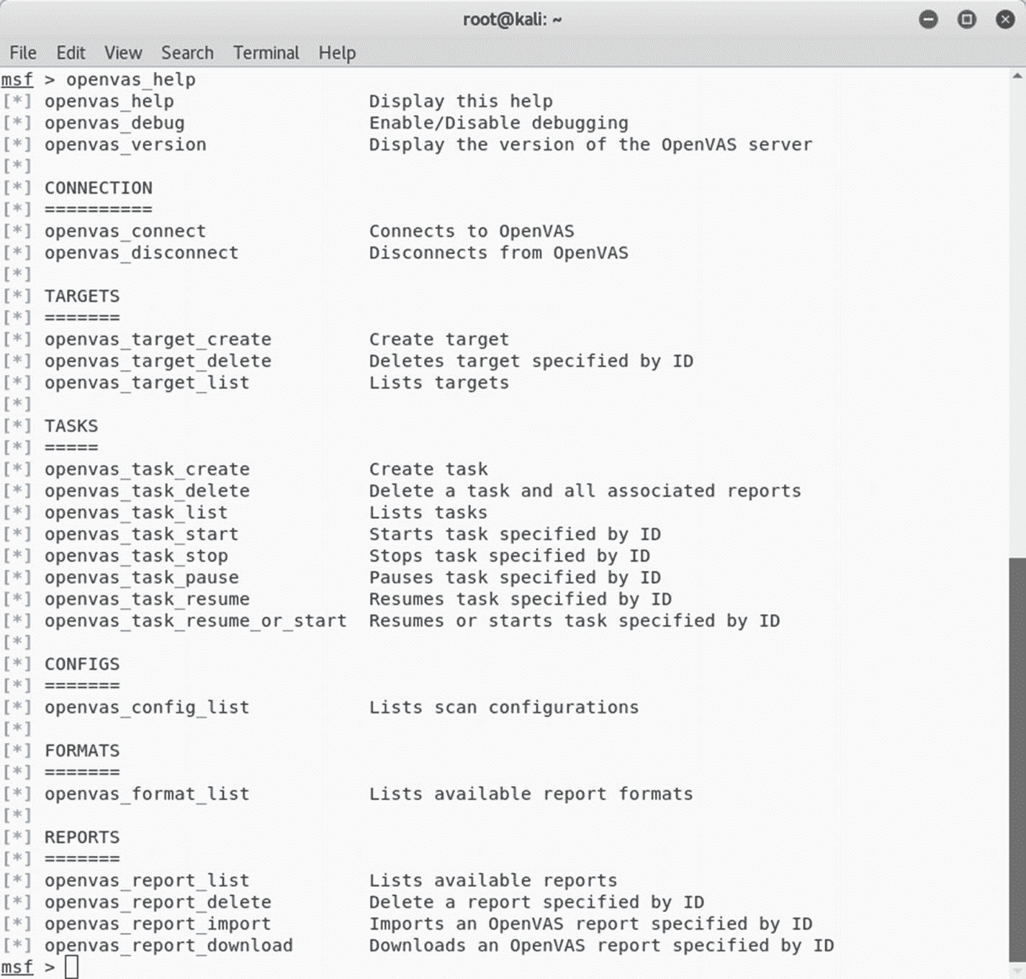Click 'Display the version of the OpenVAS server'
This screenshot has height=979, width=1026.
tap(590, 145)
